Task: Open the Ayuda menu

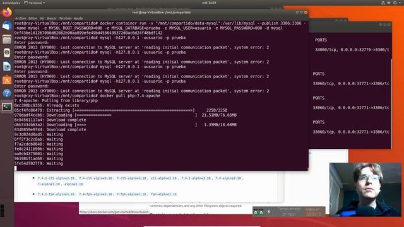Action: (x=78, y=18)
